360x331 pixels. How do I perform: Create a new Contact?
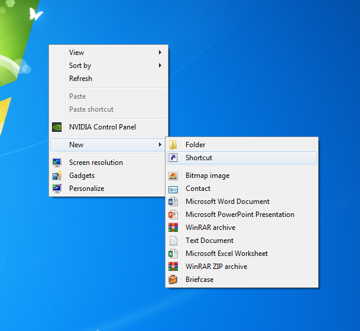[242, 189]
